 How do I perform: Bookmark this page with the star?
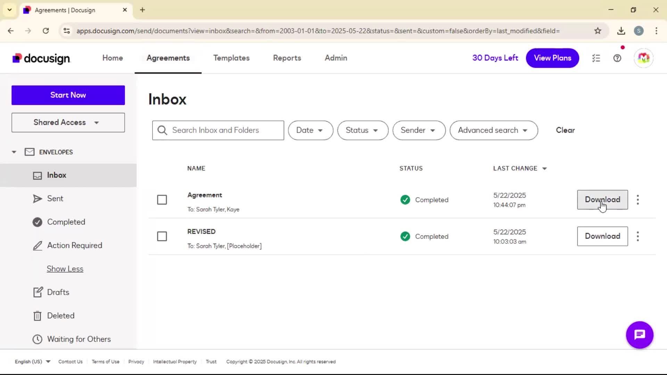(598, 31)
